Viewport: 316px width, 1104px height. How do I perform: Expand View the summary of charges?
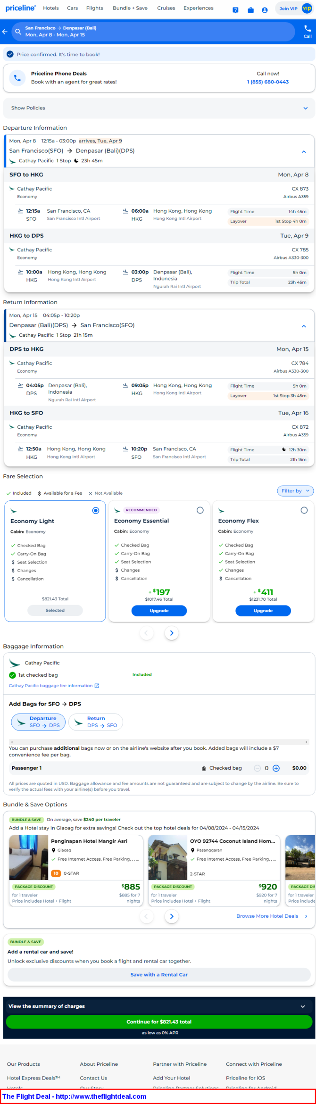pyautogui.click(x=159, y=1006)
